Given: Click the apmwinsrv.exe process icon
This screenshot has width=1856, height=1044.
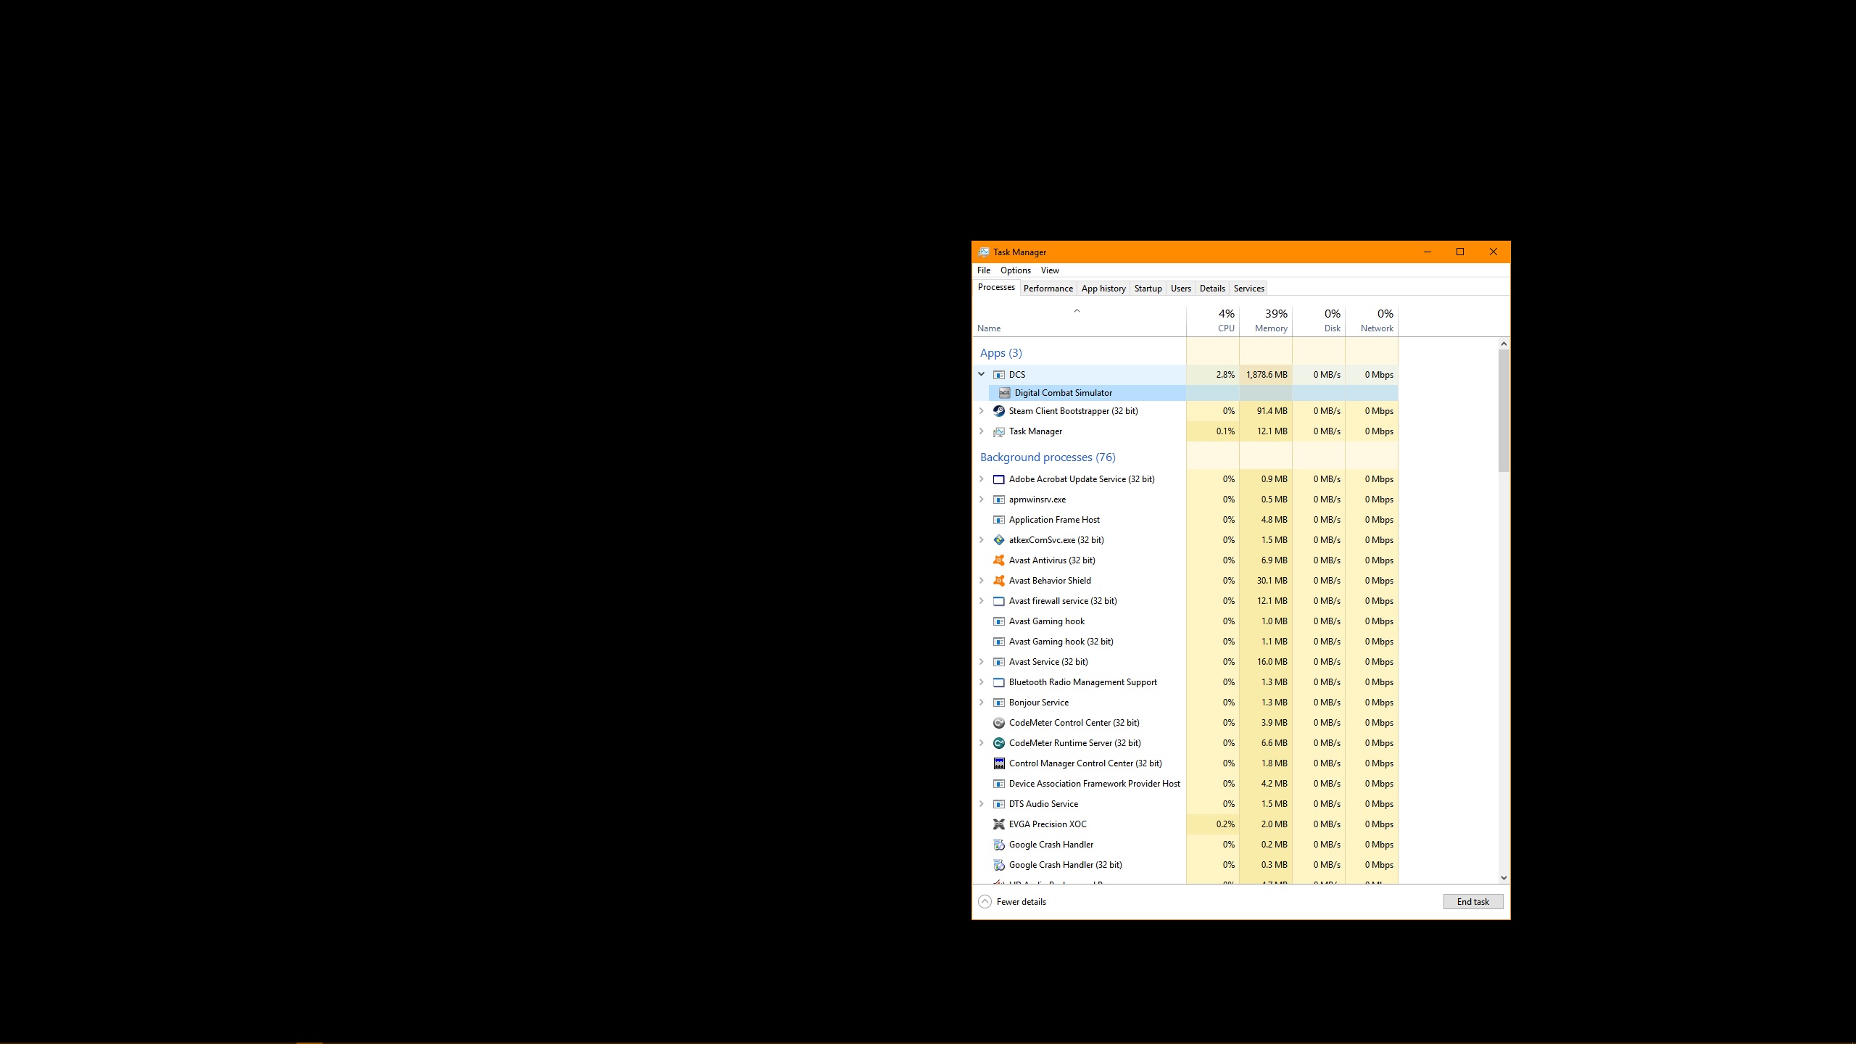Looking at the screenshot, I should click(998, 500).
